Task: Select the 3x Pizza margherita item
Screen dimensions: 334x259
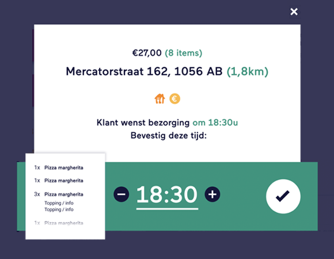Action: (59, 195)
